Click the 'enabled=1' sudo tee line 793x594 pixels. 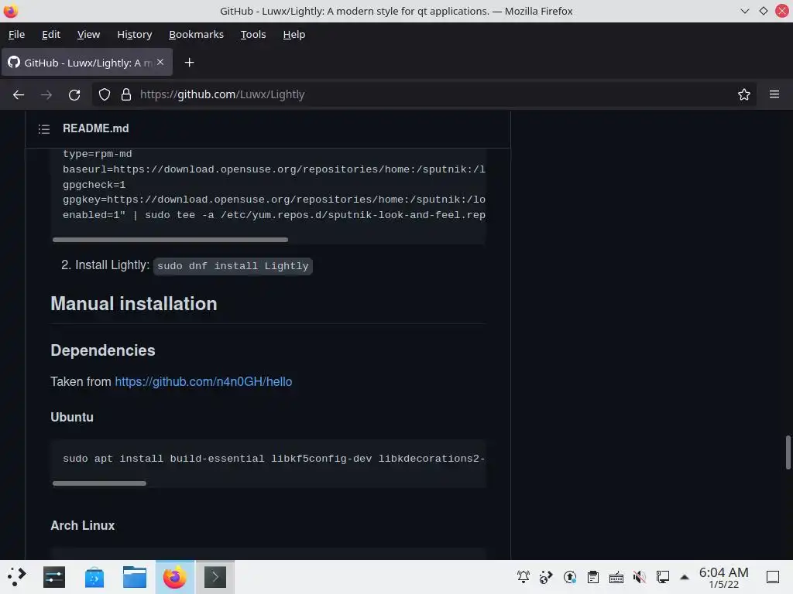click(x=273, y=215)
